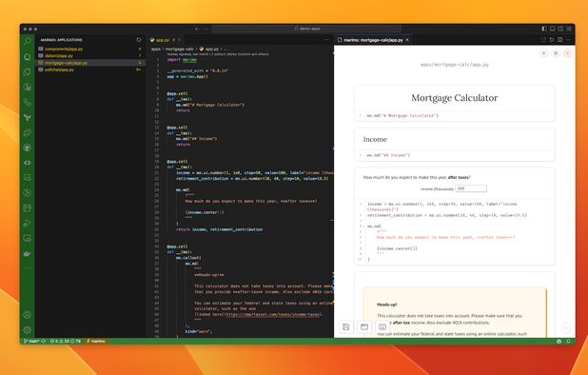Image resolution: width=588 pixels, height=375 pixels.
Task: Toggle app view button in marimo preview
Action: (364, 327)
